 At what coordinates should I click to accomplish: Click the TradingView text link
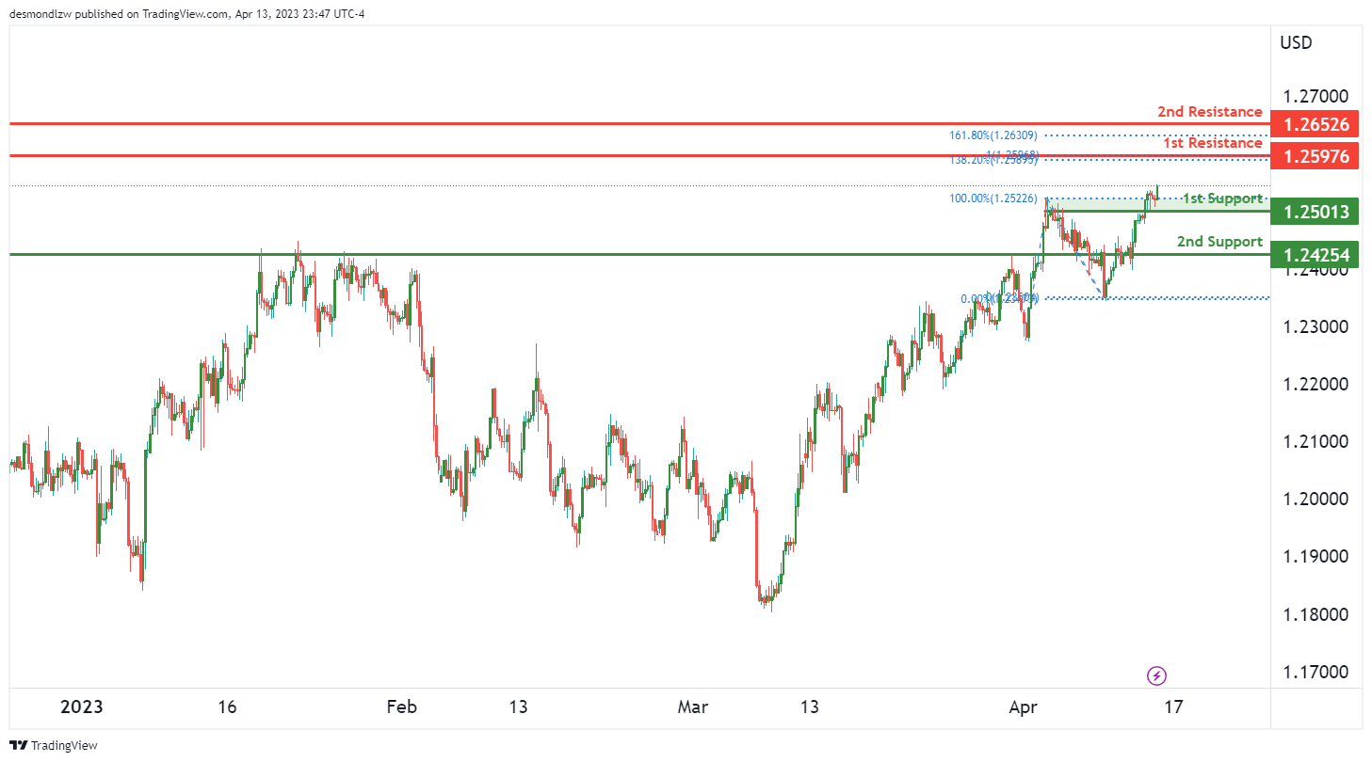65,746
